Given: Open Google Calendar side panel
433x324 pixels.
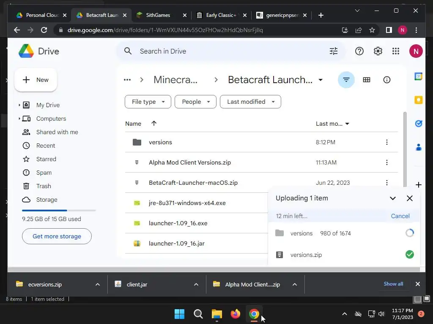Looking at the screenshot, I should tap(418, 76).
